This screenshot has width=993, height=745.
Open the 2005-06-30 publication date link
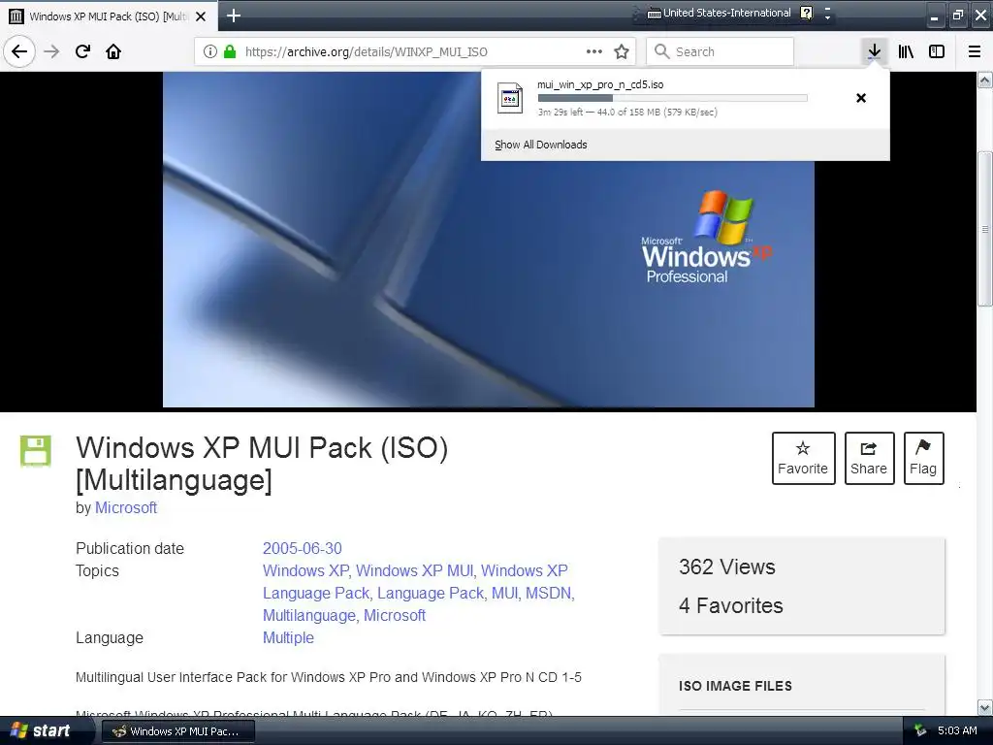(x=303, y=548)
